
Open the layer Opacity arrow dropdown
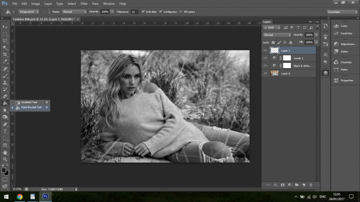point(316,35)
